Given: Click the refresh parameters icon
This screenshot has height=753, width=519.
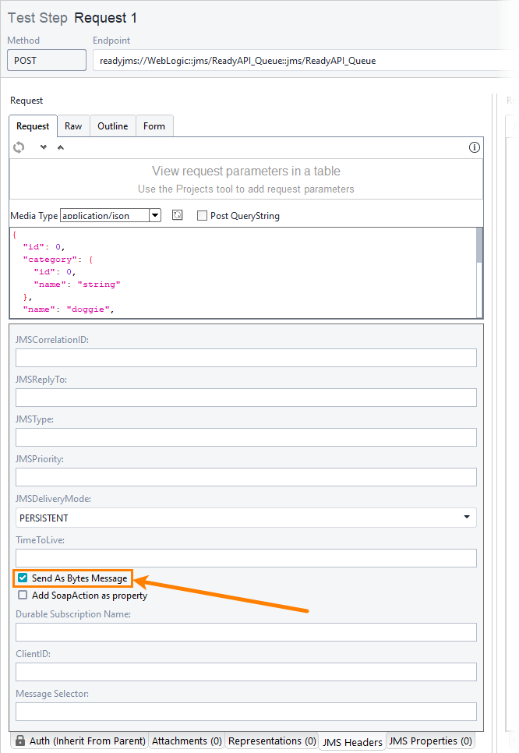Looking at the screenshot, I should point(19,147).
